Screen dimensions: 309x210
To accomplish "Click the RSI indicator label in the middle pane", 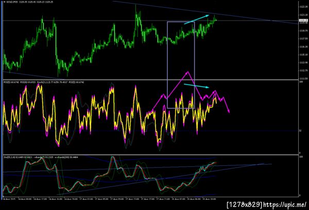I will click(11, 82).
